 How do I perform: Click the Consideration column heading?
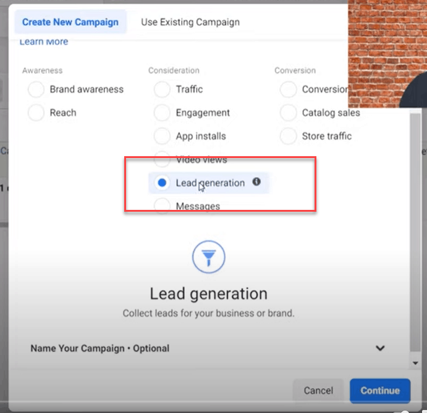click(x=174, y=70)
